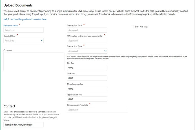The image size is (195, 130).
Task: Click the Comment label
Action: pyautogui.click(x=8, y=50)
